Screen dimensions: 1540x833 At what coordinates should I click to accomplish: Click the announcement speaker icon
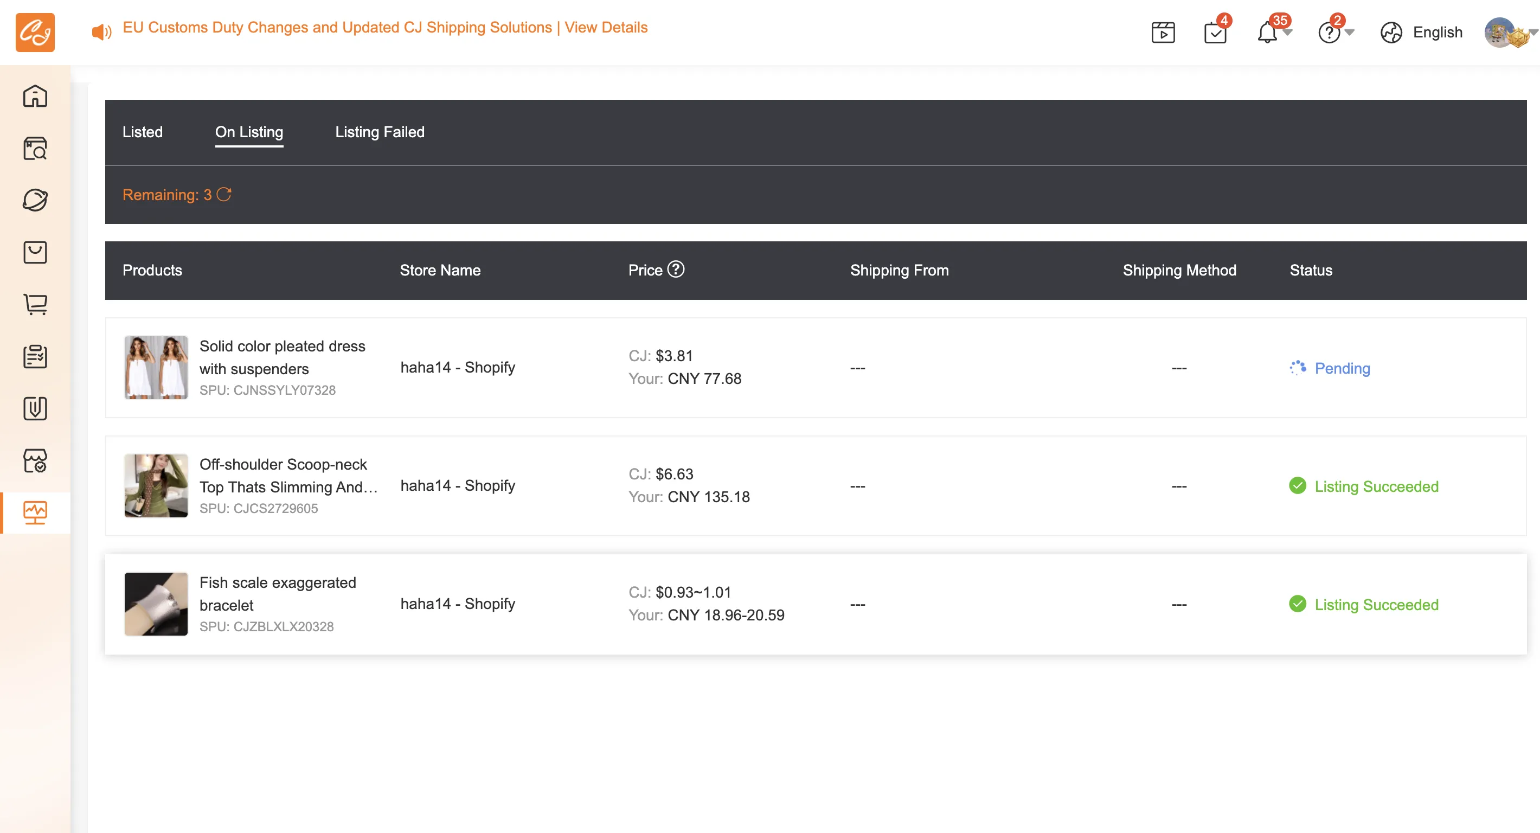(101, 31)
